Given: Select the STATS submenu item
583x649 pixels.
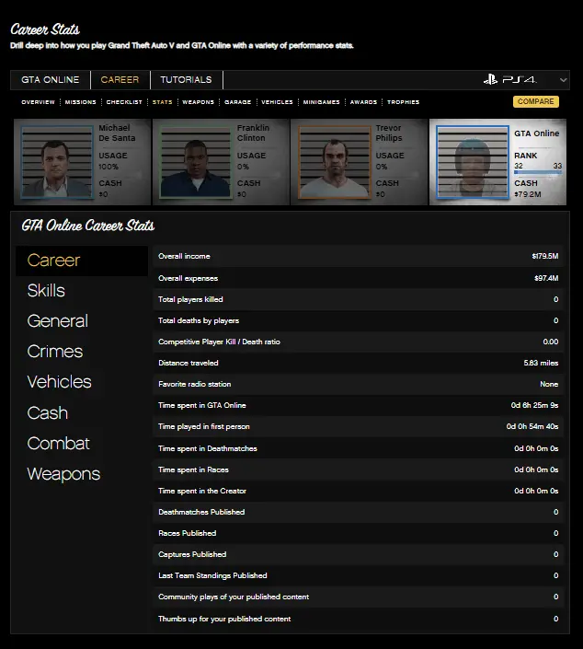Looking at the screenshot, I should coord(162,102).
